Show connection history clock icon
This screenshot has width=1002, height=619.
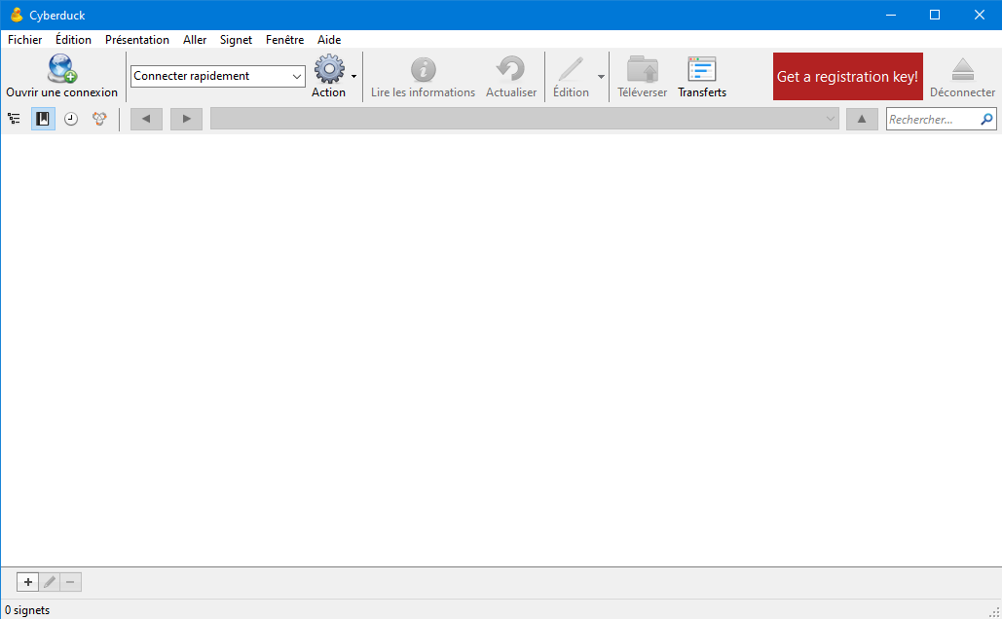[71, 119]
